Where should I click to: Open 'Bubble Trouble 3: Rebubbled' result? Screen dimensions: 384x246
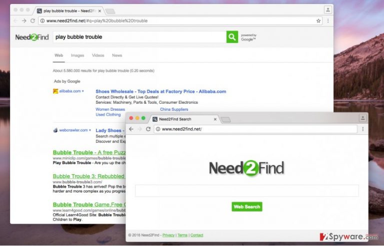click(88, 176)
